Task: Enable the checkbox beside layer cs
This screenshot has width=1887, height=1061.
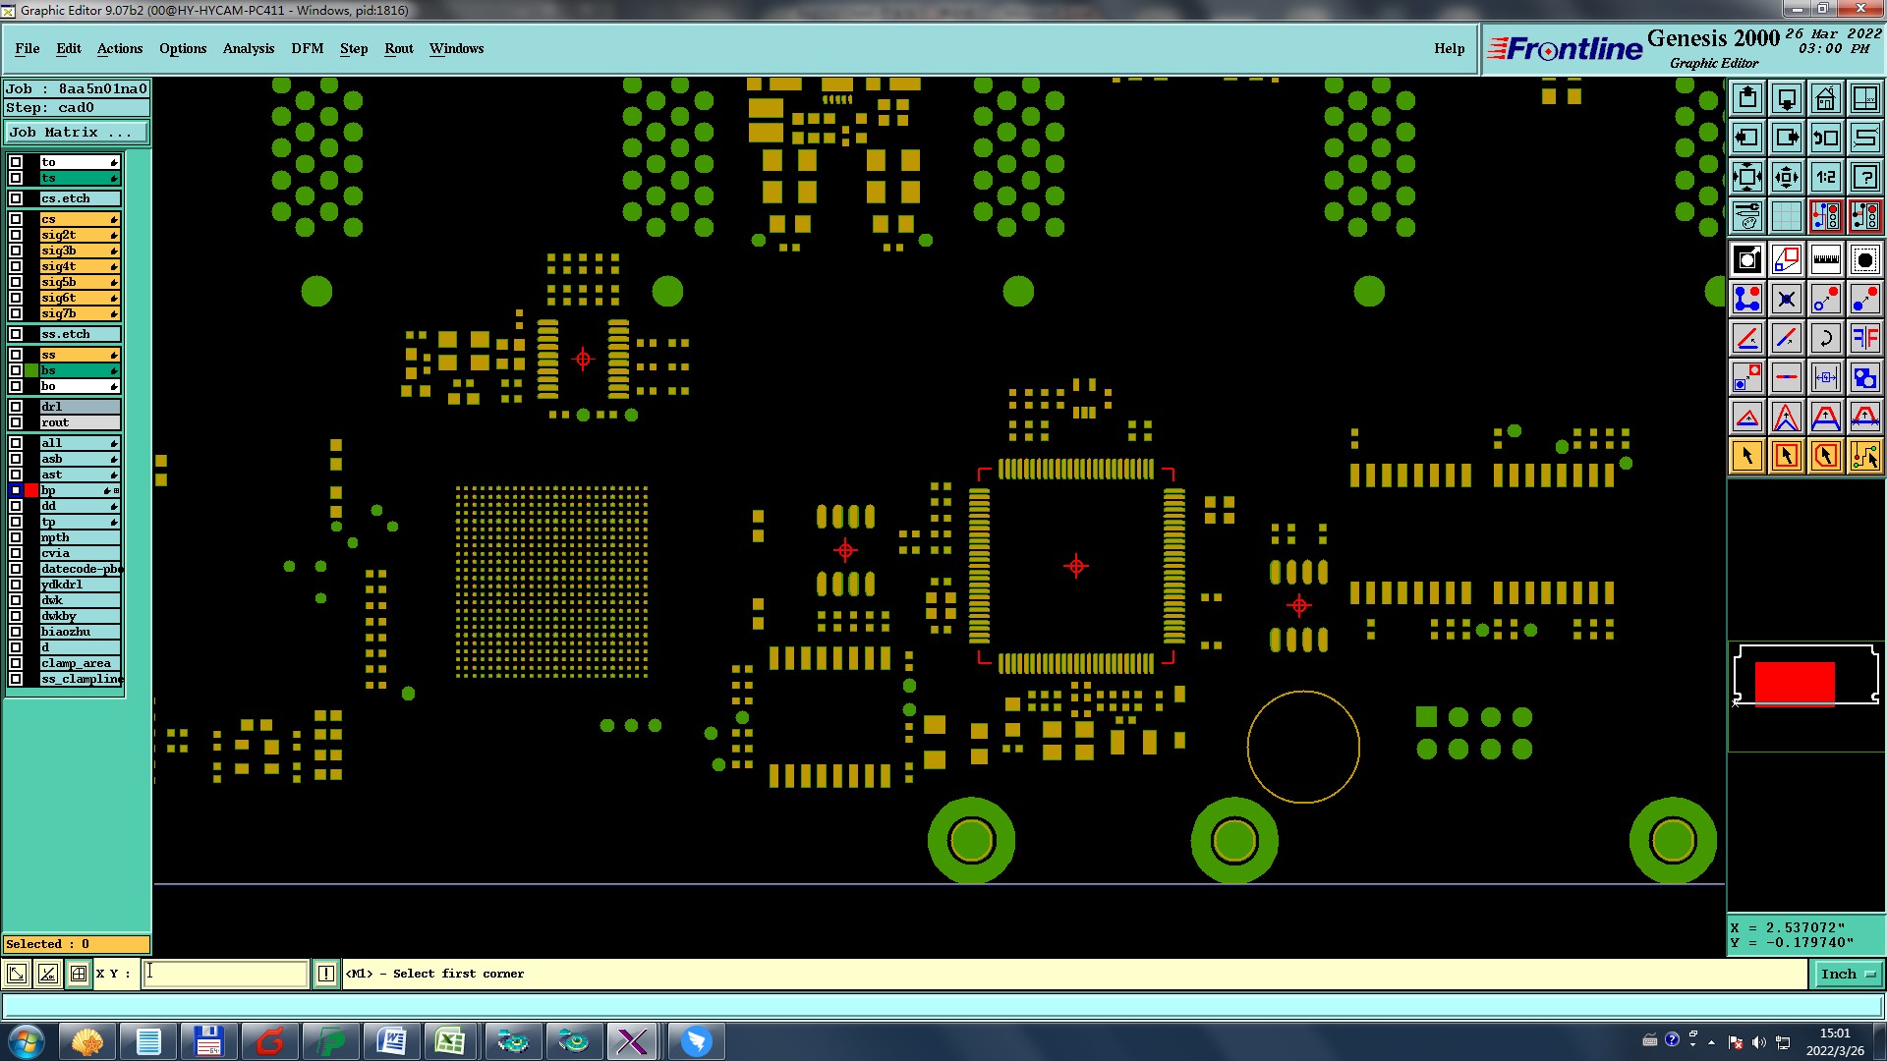Action: click(16, 219)
